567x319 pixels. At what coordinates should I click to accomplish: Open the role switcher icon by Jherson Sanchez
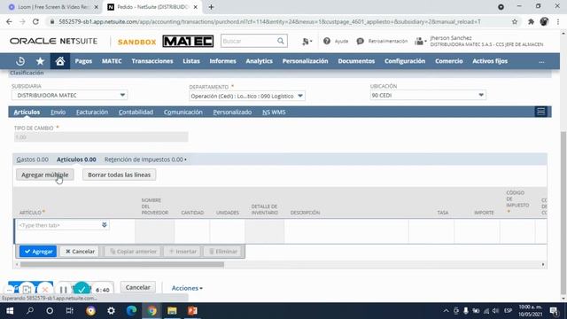point(420,42)
